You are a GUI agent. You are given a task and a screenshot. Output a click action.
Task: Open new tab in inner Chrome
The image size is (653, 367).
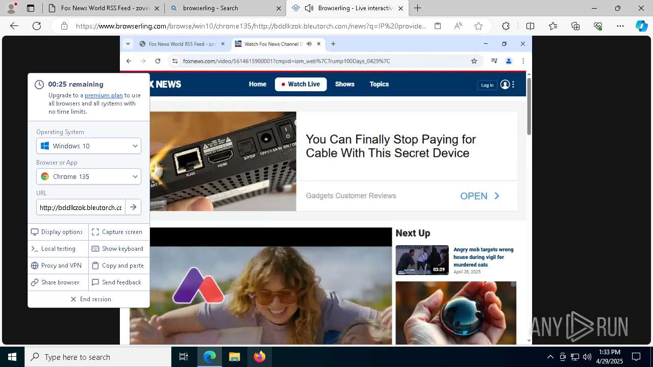pos(333,44)
